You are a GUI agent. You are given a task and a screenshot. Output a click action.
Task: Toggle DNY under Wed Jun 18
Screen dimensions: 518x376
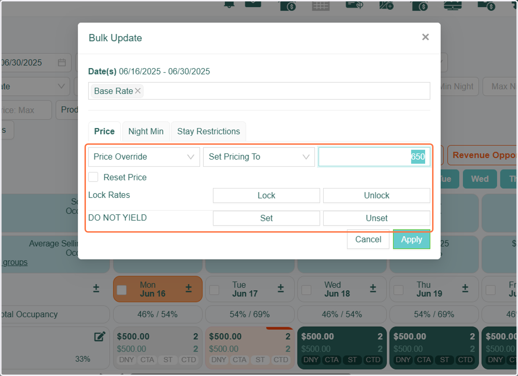pos(311,360)
